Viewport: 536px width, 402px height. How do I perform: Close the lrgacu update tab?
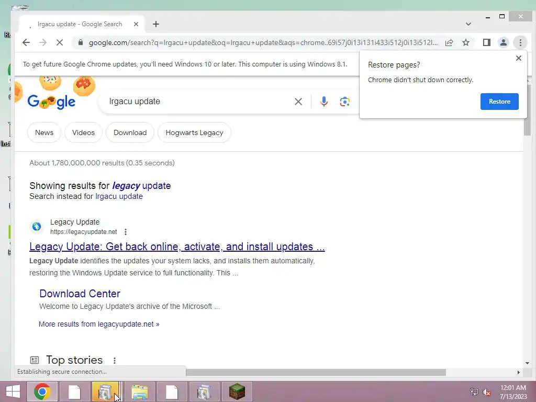click(x=136, y=24)
